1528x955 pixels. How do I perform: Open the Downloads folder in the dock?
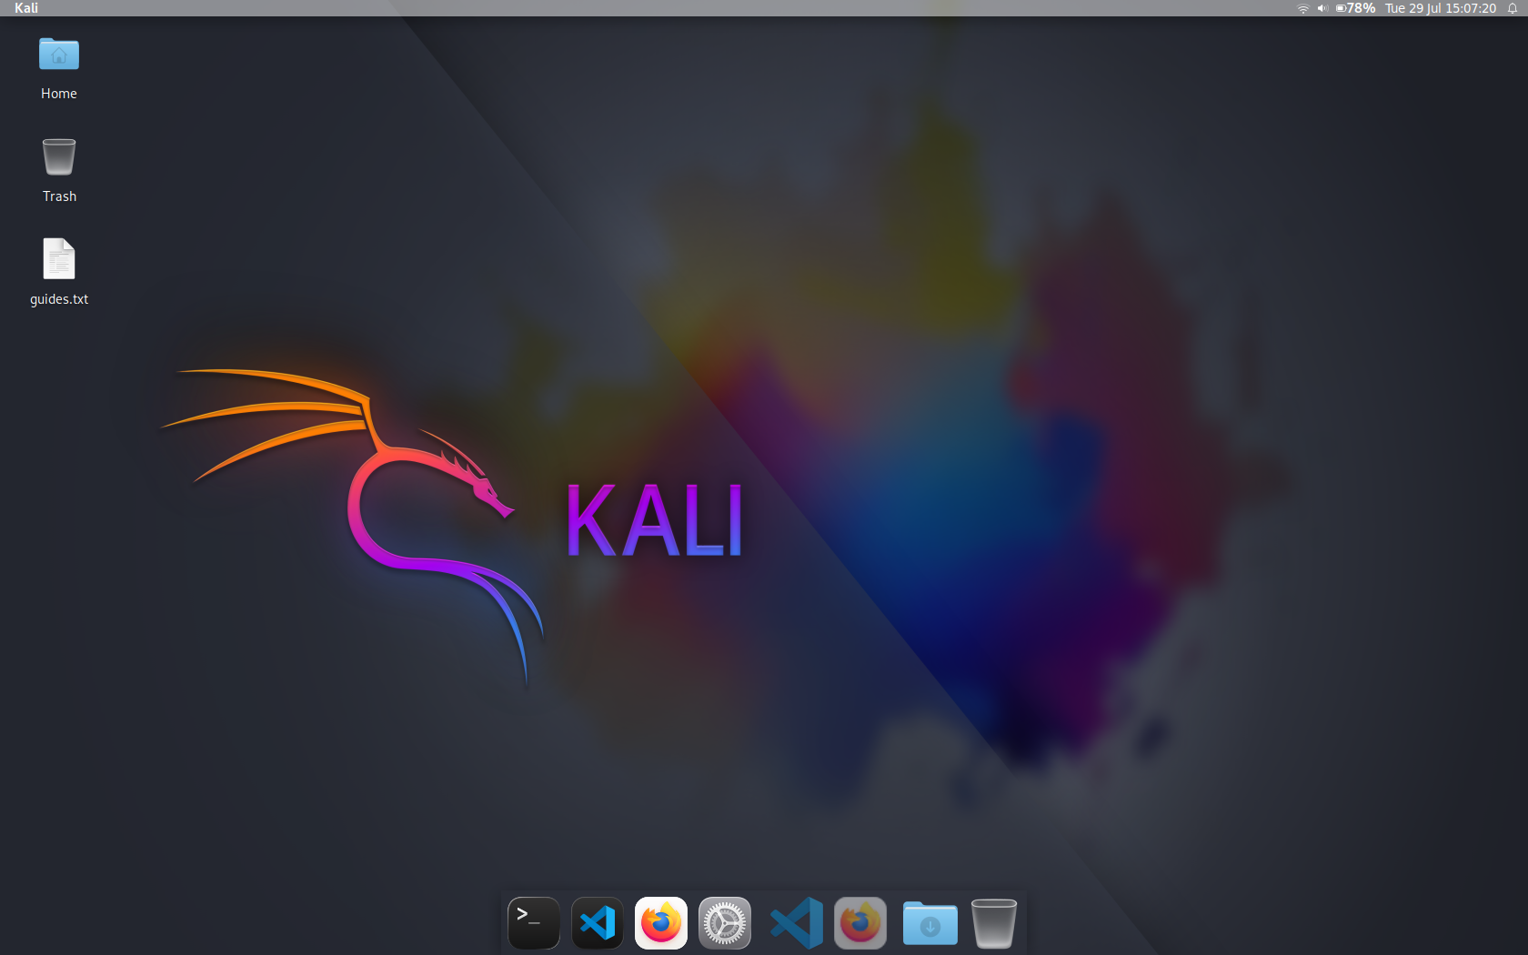(x=930, y=924)
